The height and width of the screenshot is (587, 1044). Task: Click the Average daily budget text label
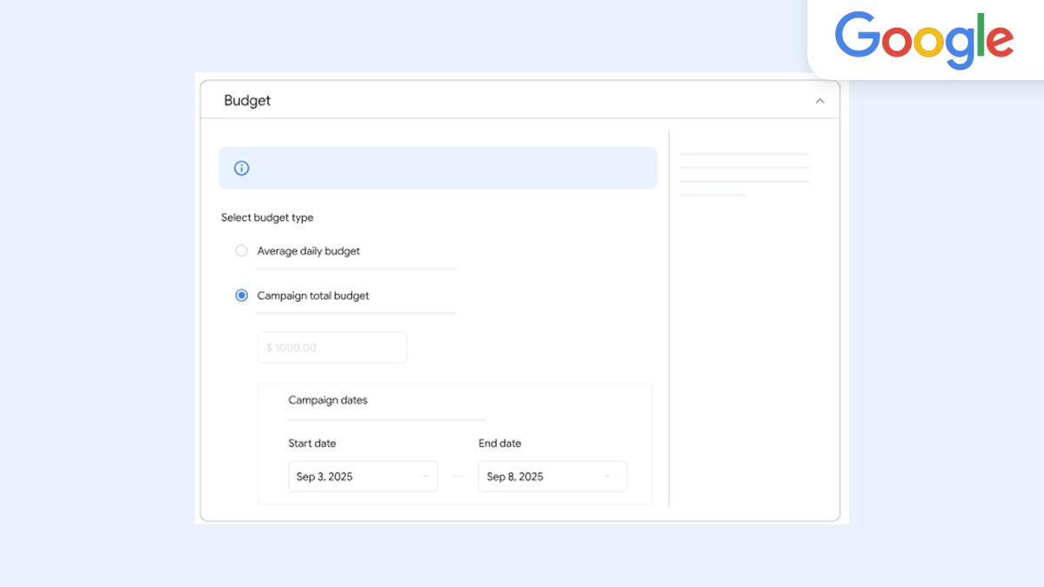(307, 250)
